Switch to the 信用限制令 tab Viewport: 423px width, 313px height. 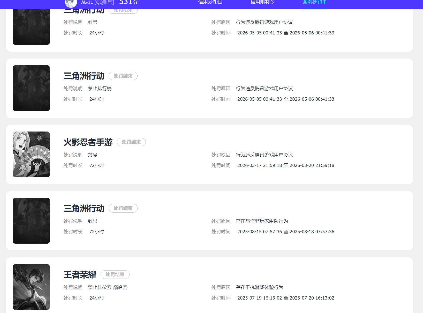pos(262,2)
